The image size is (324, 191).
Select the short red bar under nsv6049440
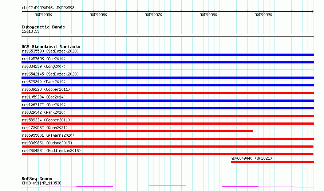coord(272,162)
